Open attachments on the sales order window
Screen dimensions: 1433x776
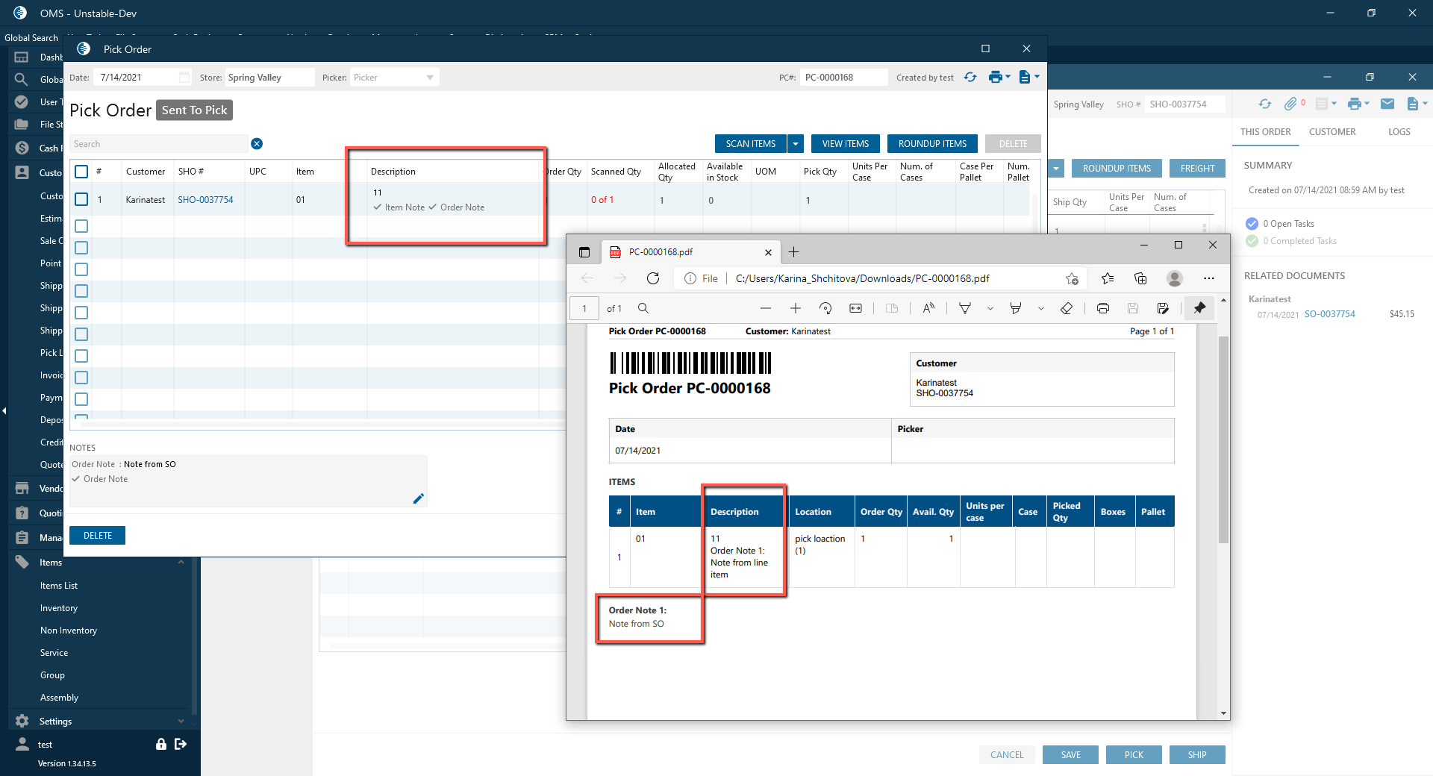pos(1290,104)
